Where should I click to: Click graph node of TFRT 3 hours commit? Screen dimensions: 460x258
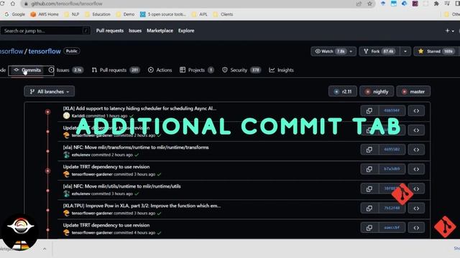coord(47,171)
